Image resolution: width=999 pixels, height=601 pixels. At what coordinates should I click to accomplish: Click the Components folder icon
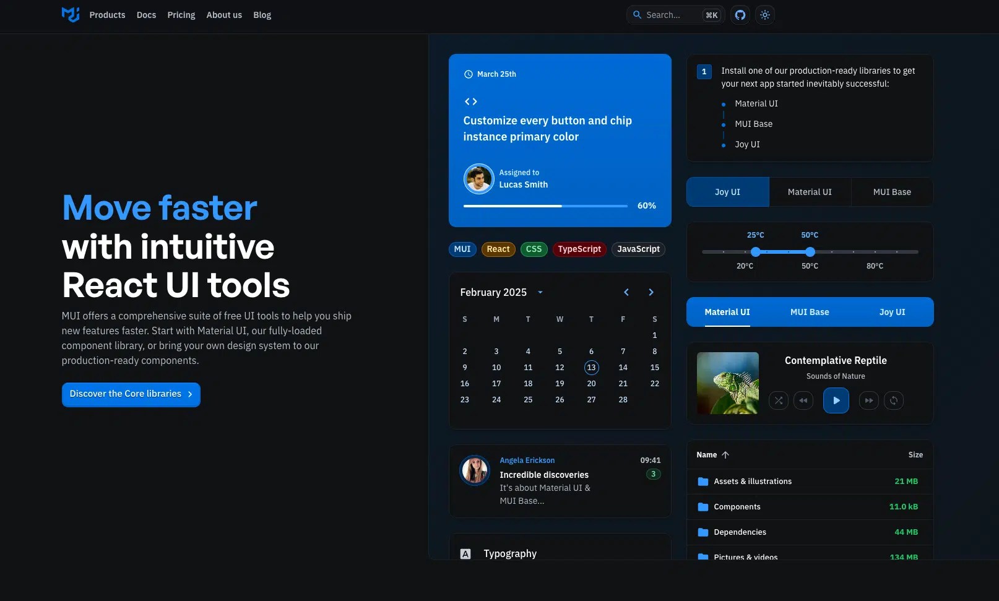[703, 507]
